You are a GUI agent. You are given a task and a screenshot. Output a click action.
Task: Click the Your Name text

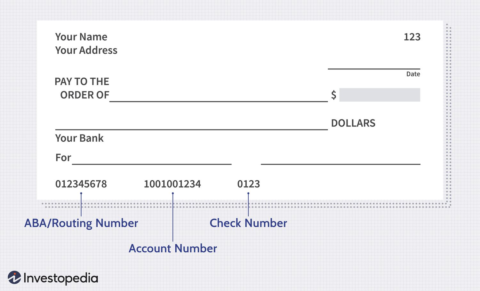click(x=81, y=37)
